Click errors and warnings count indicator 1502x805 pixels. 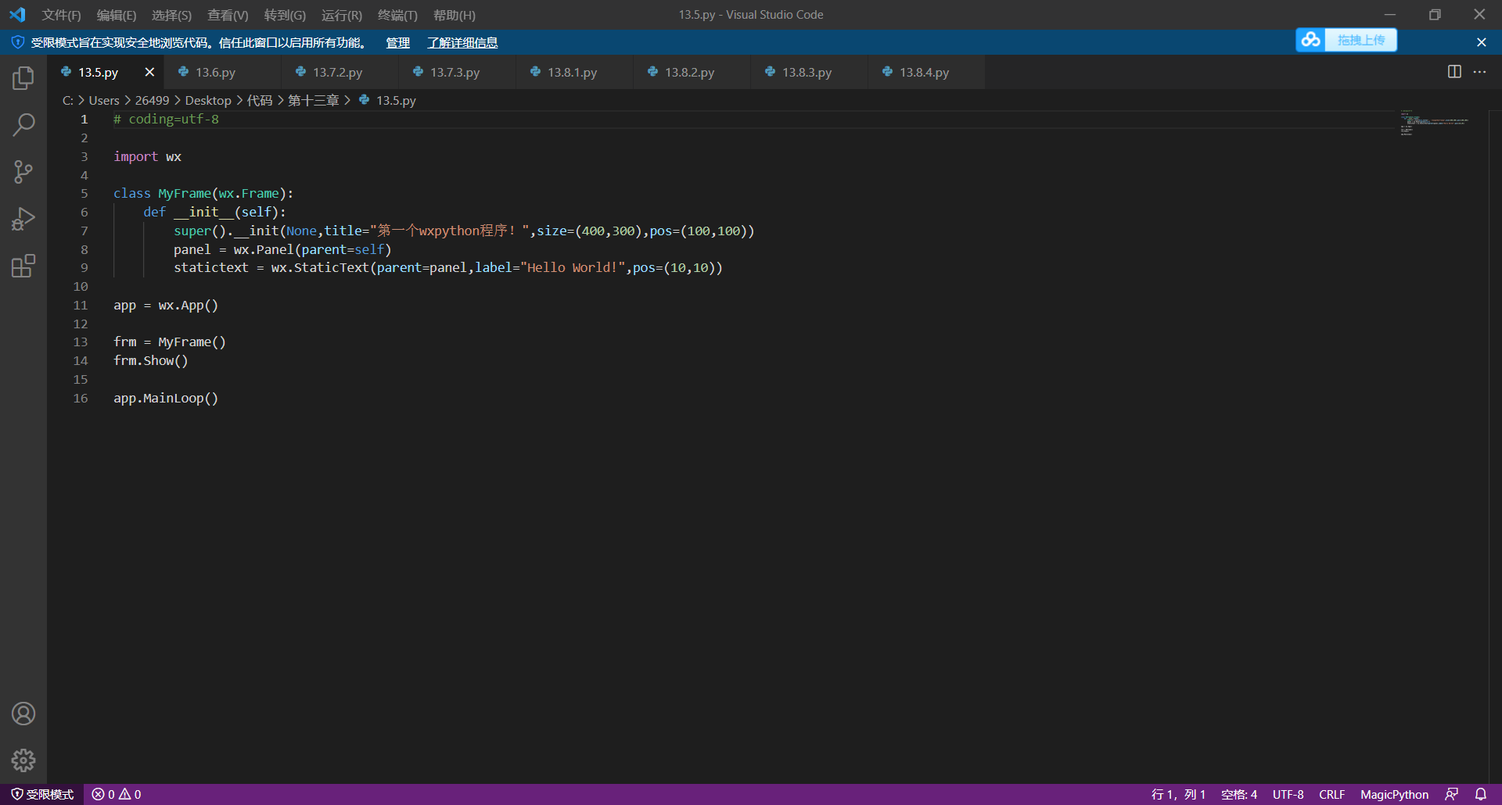(x=117, y=794)
